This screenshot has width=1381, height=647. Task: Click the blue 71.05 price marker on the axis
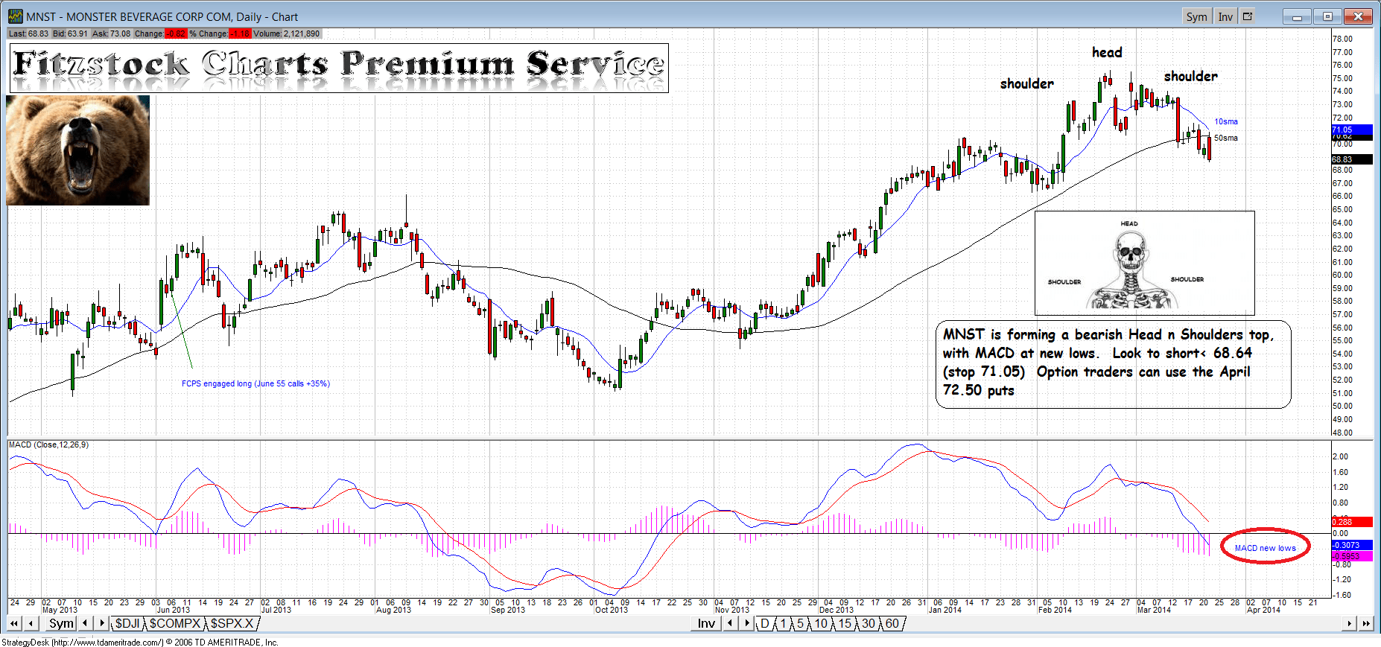(1351, 130)
